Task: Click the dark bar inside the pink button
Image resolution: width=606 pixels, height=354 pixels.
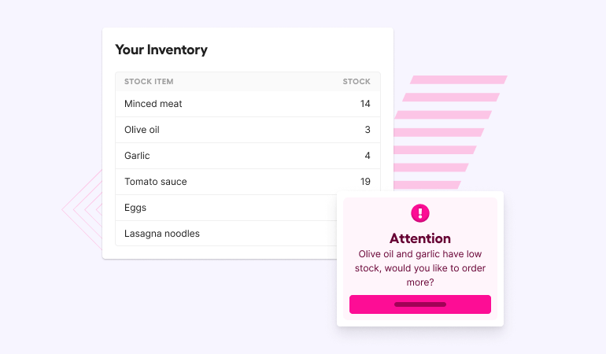Action: coord(420,304)
